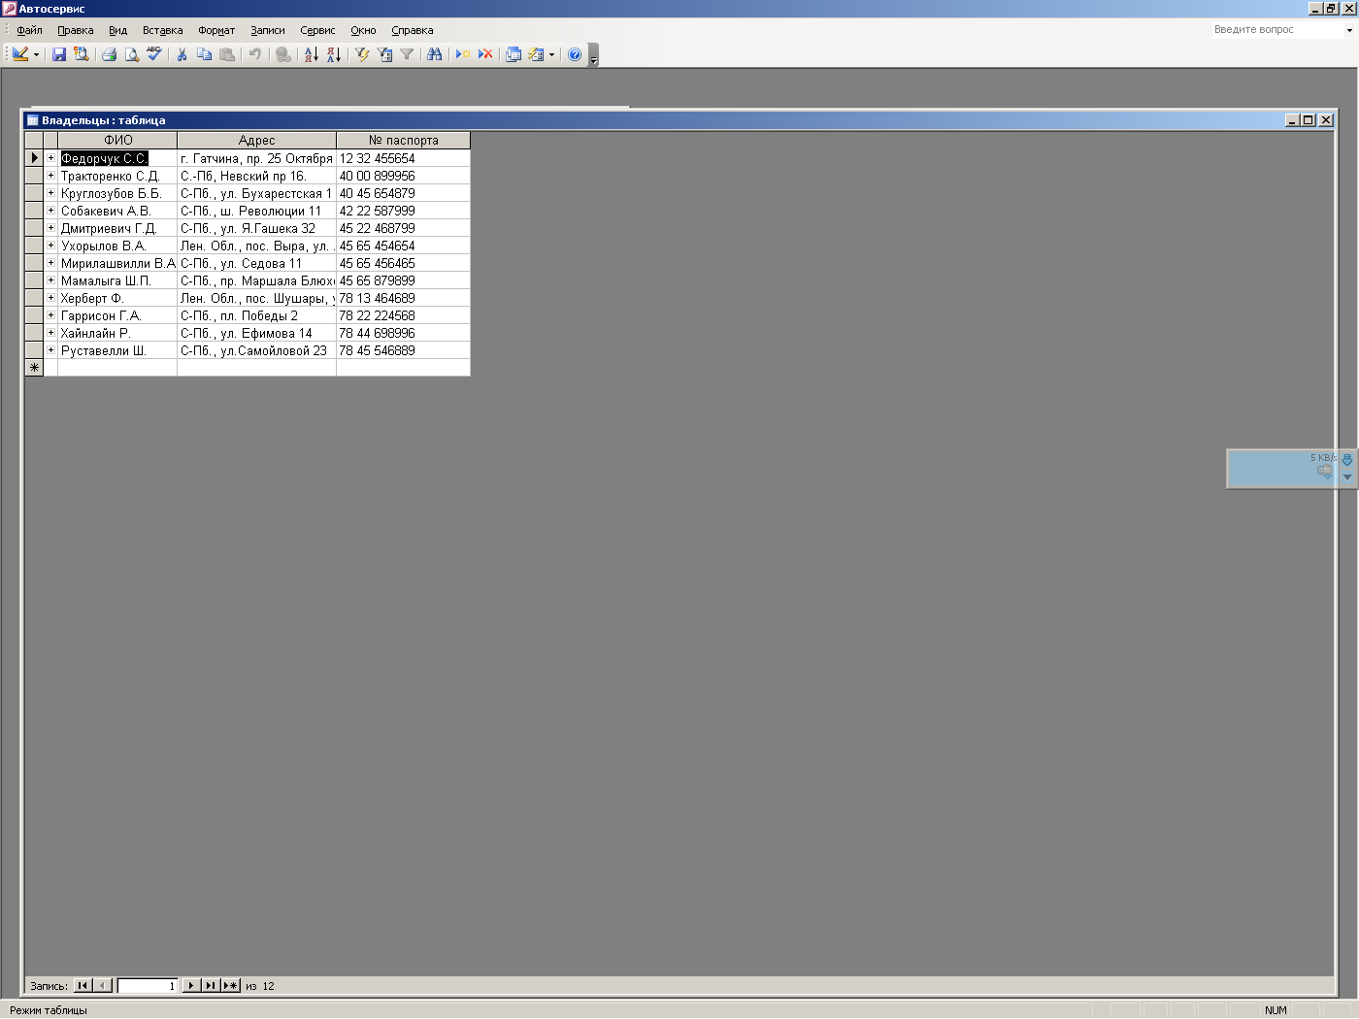
Task: Select the cell 'Мамалыга Ш.П.'
Action: point(117,280)
